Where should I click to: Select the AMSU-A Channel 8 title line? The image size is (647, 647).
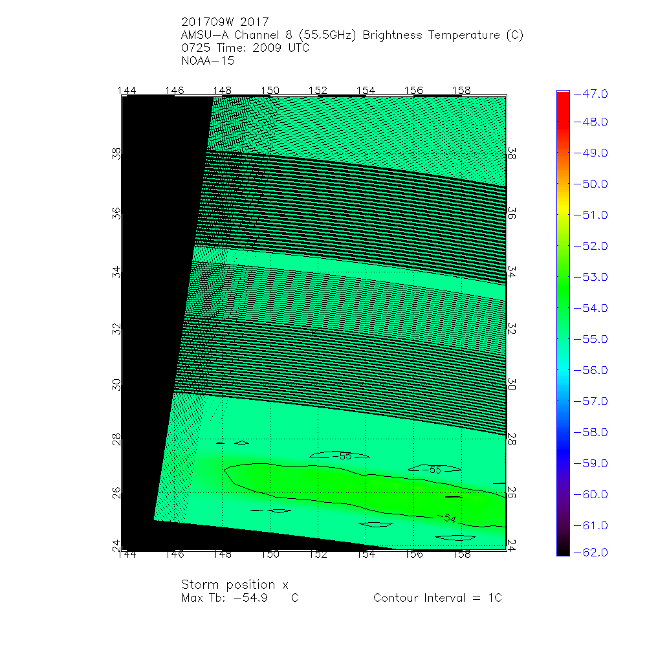pos(353,35)
